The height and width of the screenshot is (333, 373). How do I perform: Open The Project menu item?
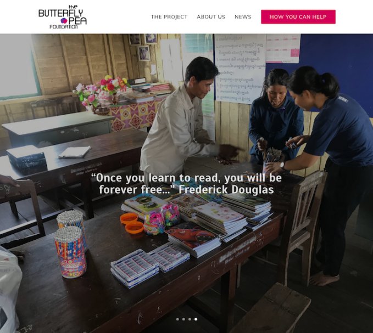[169, 17]
